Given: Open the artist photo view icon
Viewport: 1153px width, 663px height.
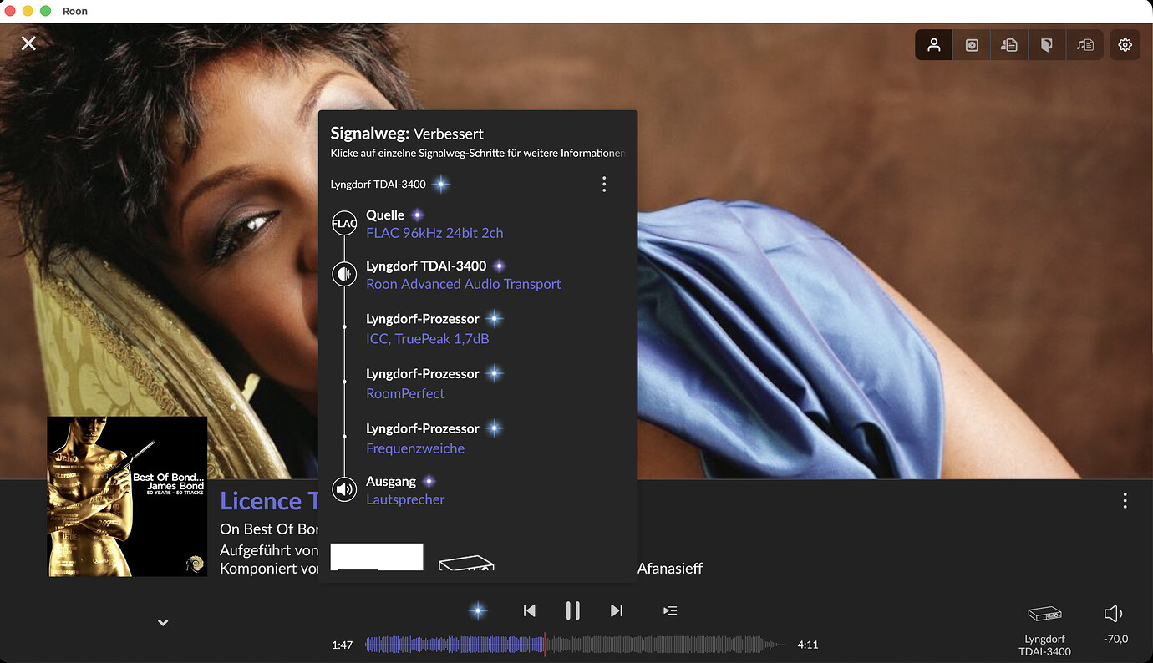Looking at the screenshot, I should coord(934,45).
